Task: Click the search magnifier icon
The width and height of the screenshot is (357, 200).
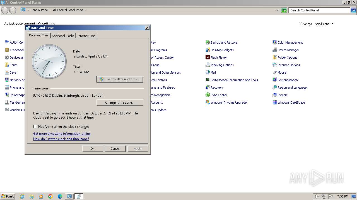Action: tap(353, 10)
